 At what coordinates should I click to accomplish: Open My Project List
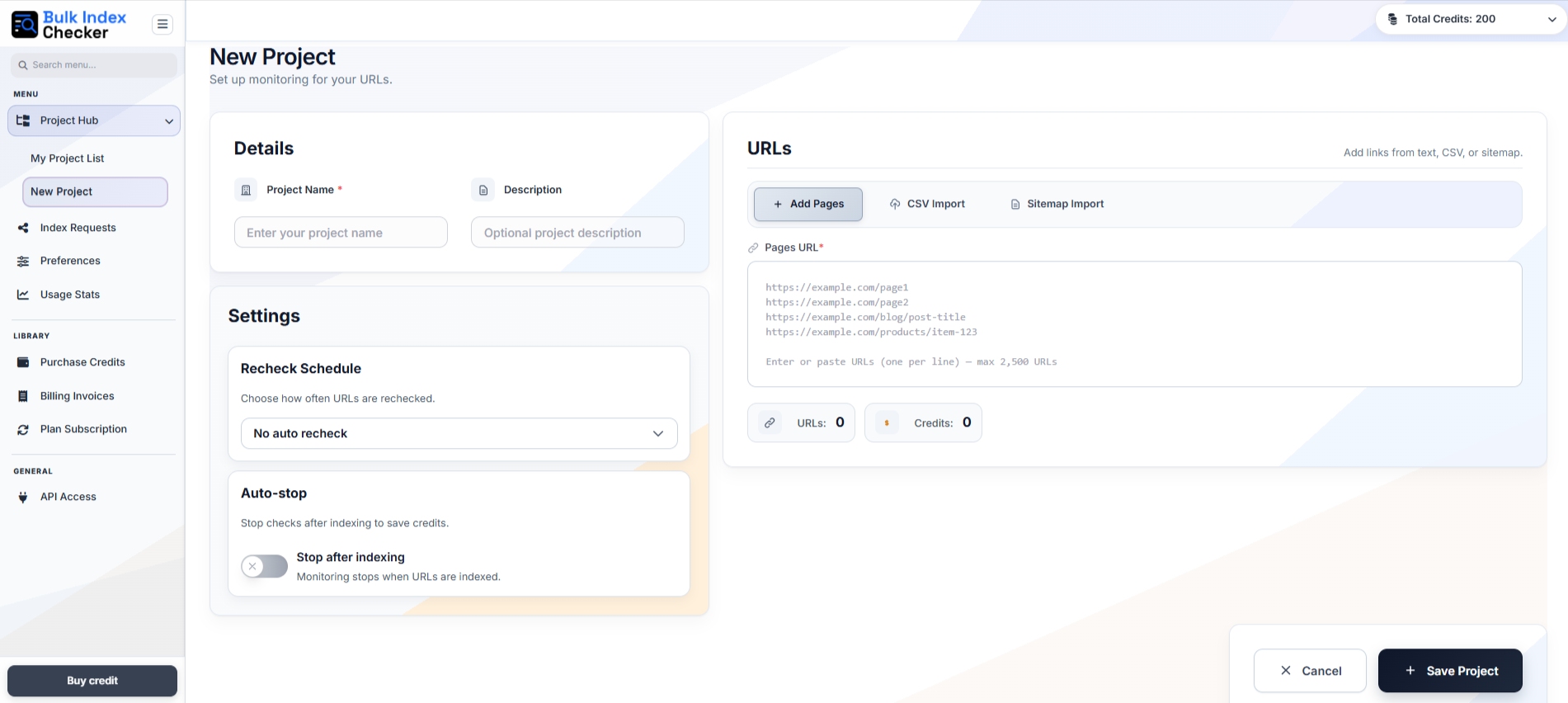68,158
